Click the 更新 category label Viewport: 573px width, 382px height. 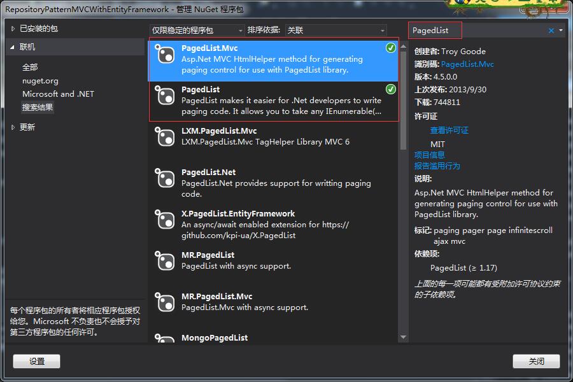point(27,127)
